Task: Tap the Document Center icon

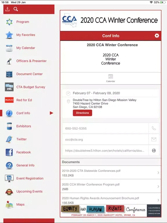Action: click(9, 74)
